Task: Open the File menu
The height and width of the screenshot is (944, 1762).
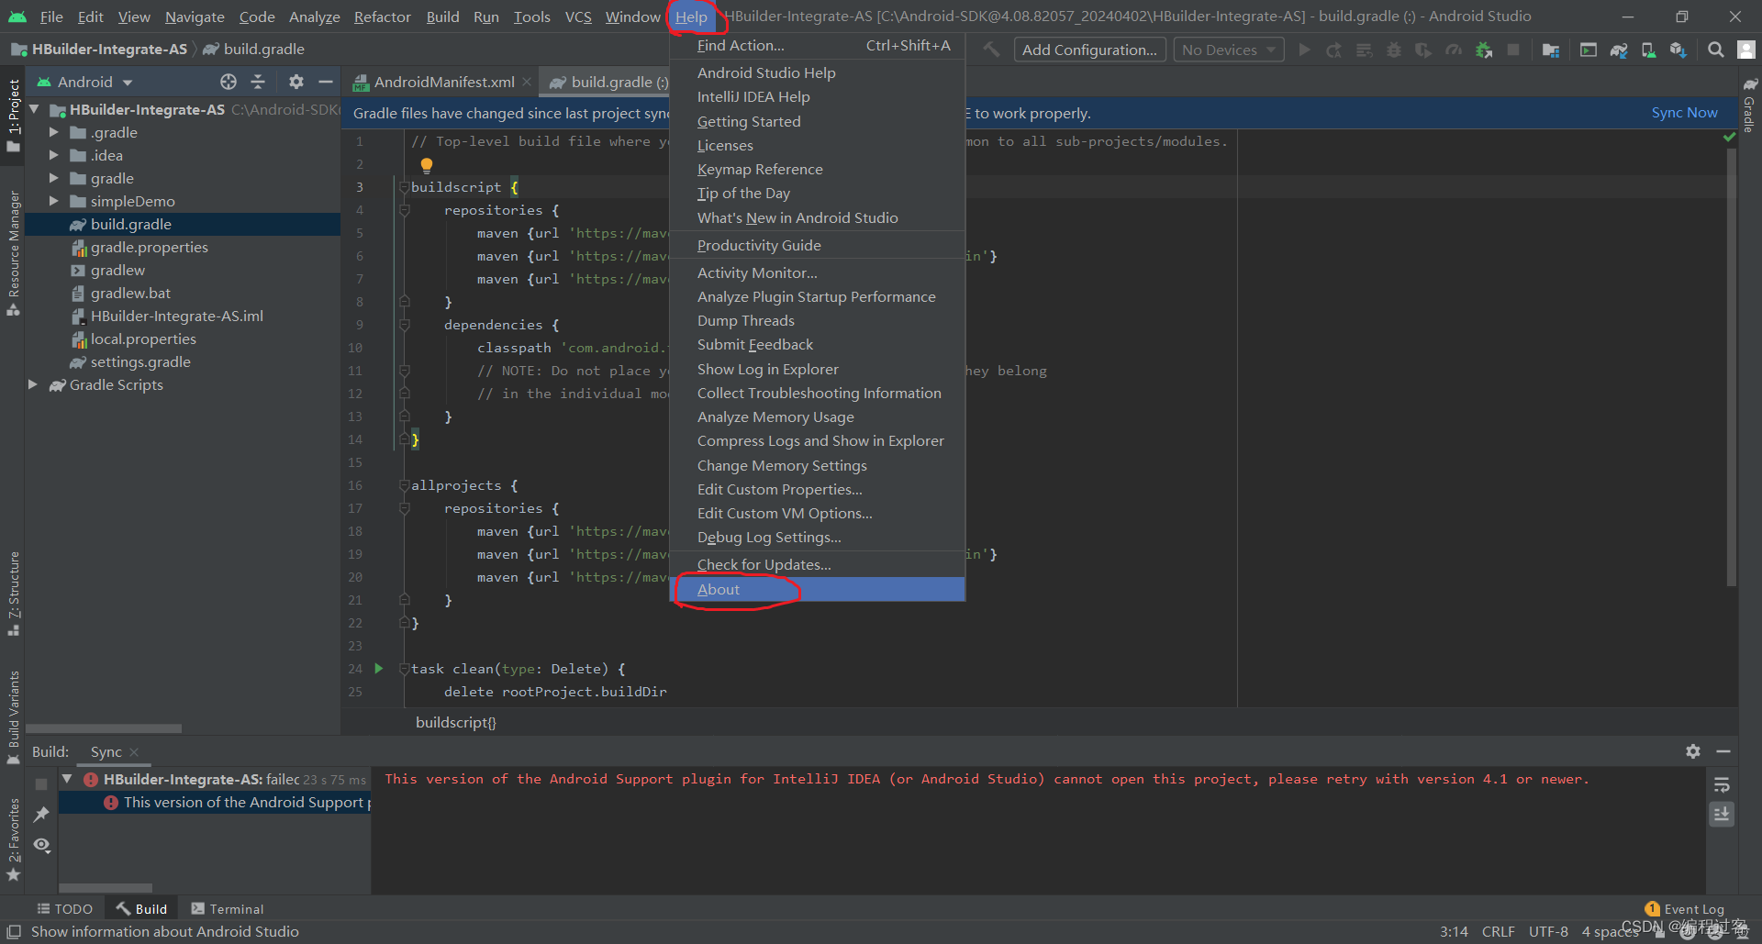Action: pos(51,17)
